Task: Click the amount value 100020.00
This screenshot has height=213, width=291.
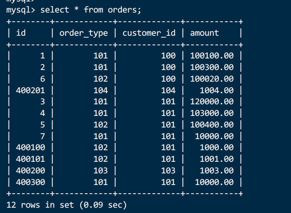Action: click(x=212, y=78)
